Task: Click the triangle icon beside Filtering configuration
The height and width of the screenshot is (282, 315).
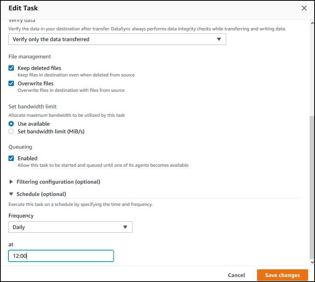Action: (x=11, y=182)
